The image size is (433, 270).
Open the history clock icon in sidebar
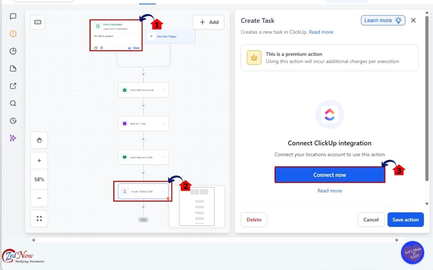coord(13,121)
